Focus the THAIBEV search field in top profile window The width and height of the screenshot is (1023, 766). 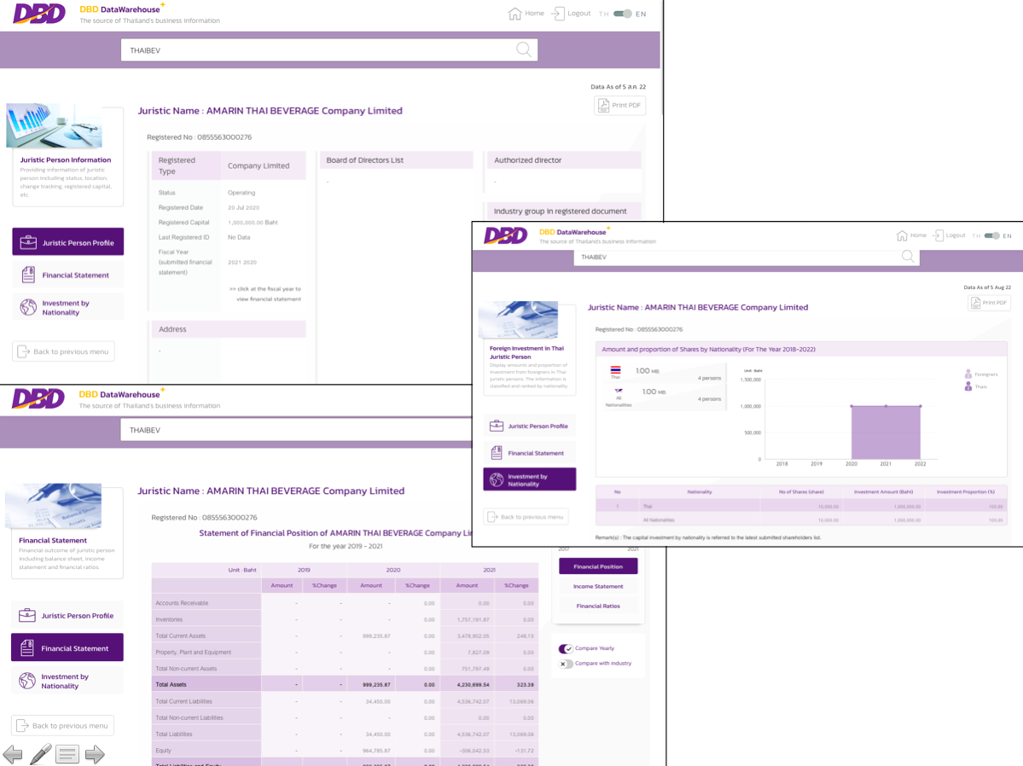328,50
